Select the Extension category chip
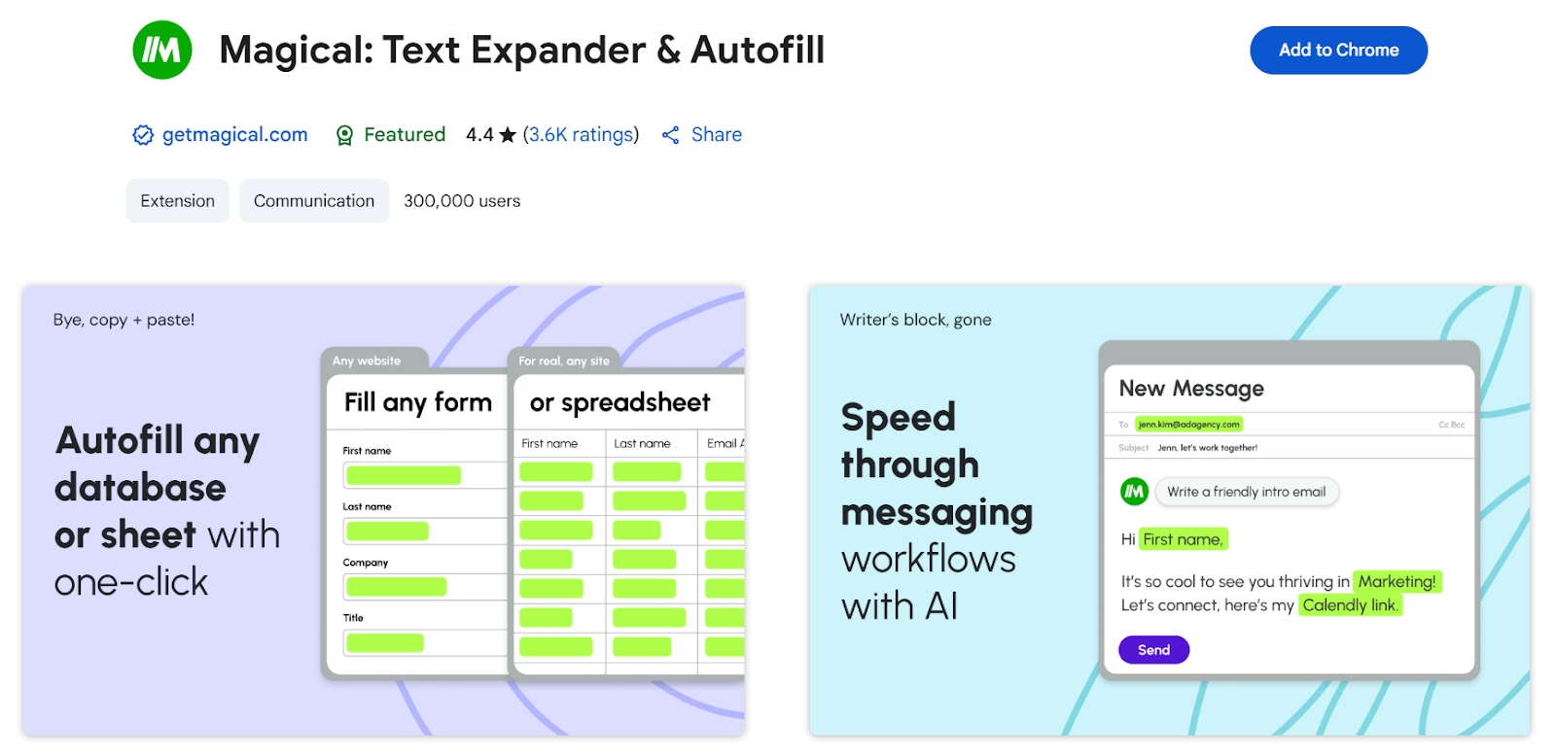Image resolution: width=1556 pixels, height=756 pixels. click(x=177, y=200)
